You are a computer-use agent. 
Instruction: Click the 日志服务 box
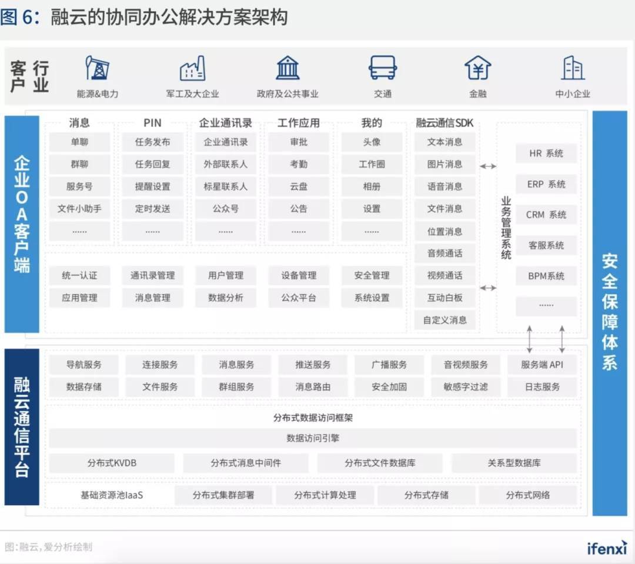(x=542, y=387)
